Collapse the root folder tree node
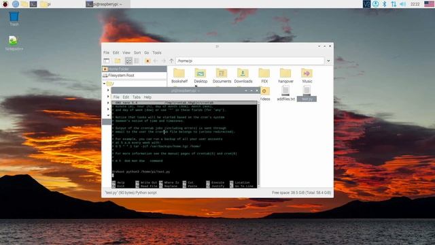Viewport: 435px width, 245px height. tap(104, 83)
